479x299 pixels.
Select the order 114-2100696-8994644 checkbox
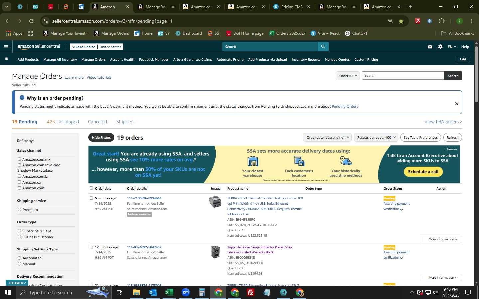tap(91, 198)
